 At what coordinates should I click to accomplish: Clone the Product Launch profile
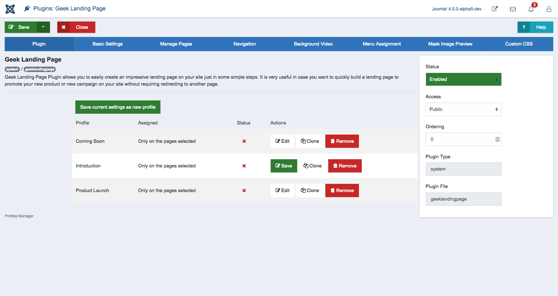tap(310, 190)
